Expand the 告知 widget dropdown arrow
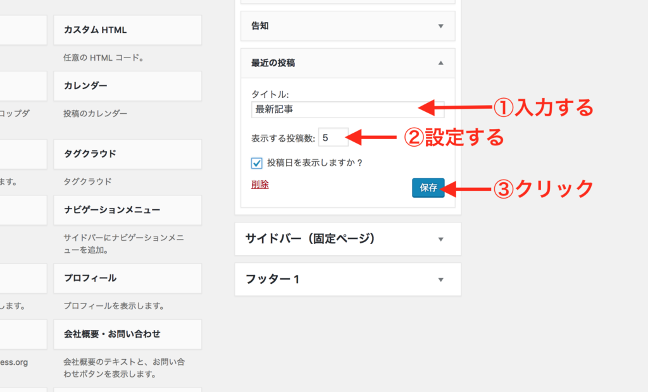The width and height of the screenshot is (648, 392). (441, 26)
